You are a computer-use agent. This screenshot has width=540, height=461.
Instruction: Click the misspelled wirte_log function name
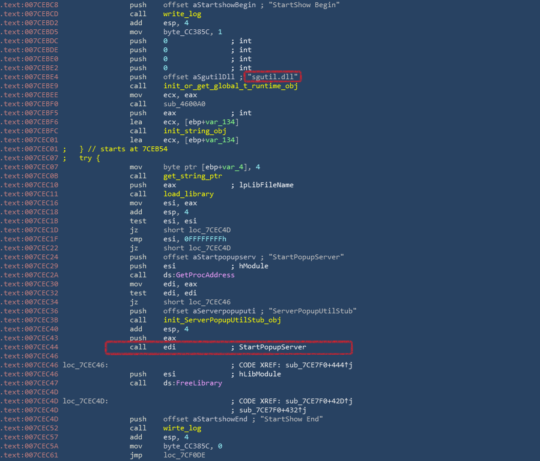[x=182, y=429]
